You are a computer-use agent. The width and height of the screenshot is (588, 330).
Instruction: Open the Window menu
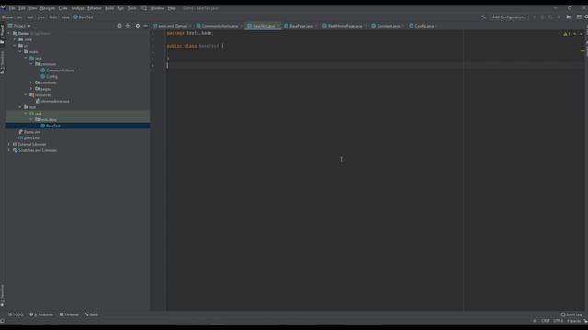pyautogui.click(x=157, y=8)
